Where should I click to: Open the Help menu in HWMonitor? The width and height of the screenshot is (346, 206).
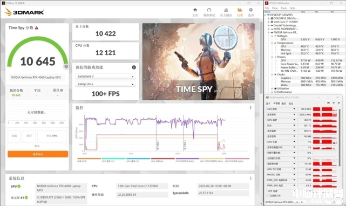(x=293, y=8)
